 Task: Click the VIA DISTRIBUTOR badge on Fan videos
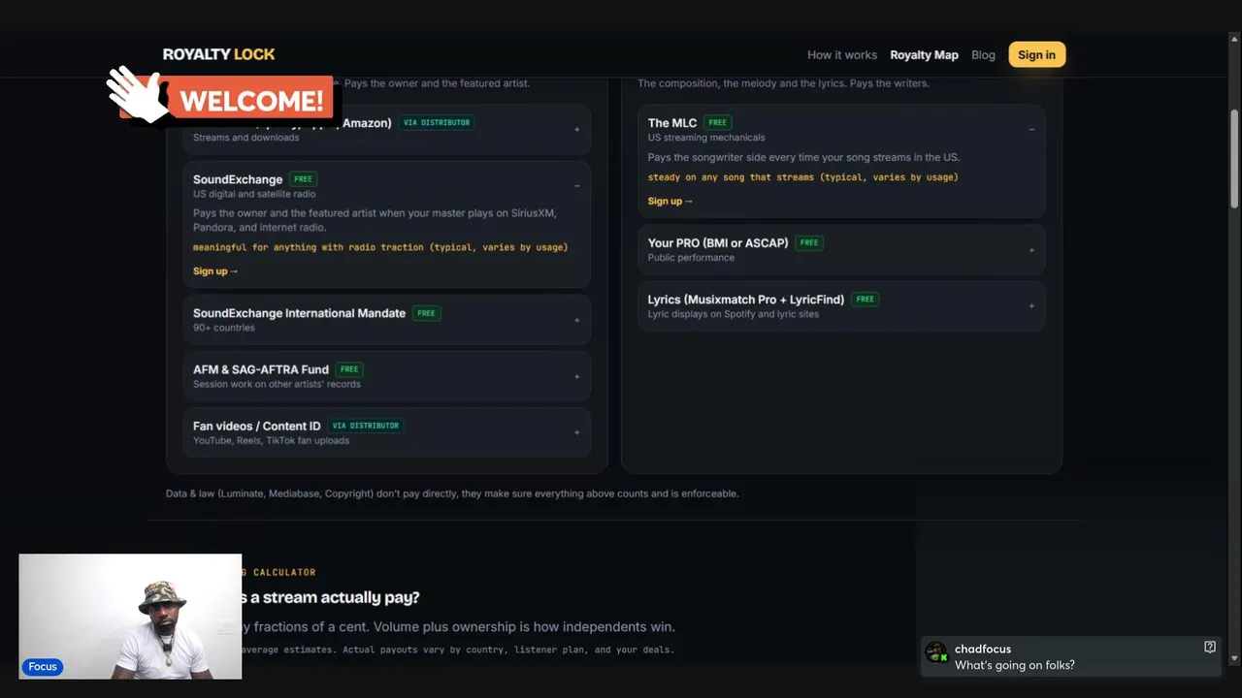pyautogui.click(x=365, y=426)
